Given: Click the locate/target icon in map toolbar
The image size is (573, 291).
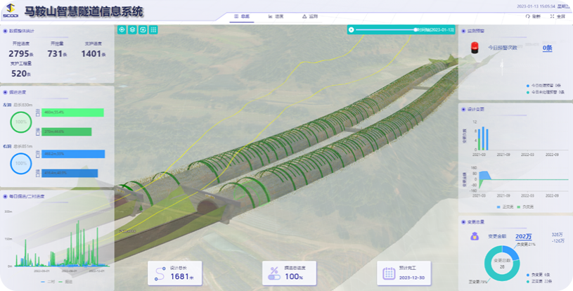Looking at the screenshot, I should (x=122, y=30).
